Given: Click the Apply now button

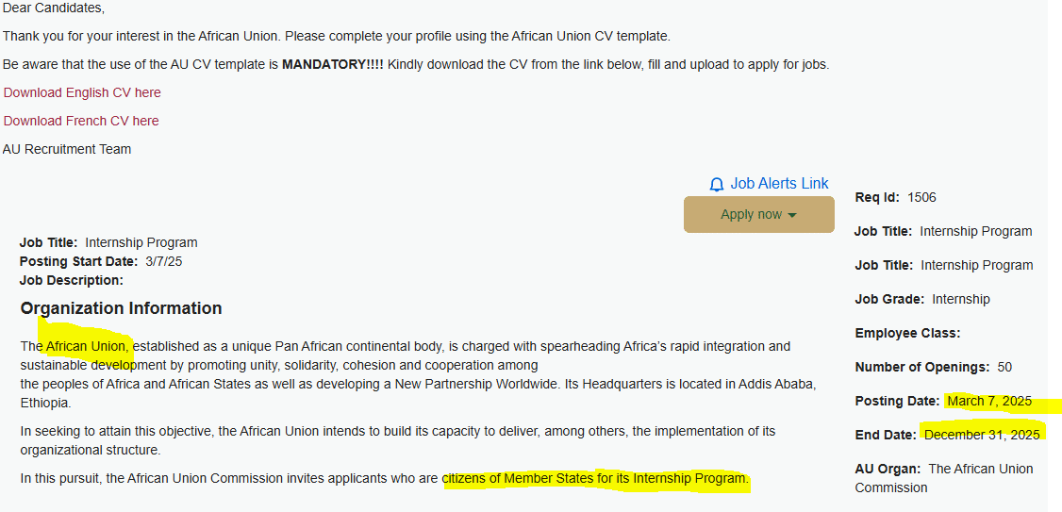Looking at the screenshot, I should pos(751,214).
